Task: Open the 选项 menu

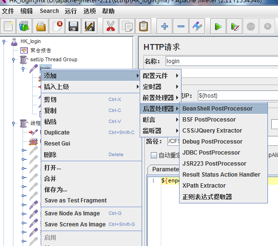Action: coord(89,11)
